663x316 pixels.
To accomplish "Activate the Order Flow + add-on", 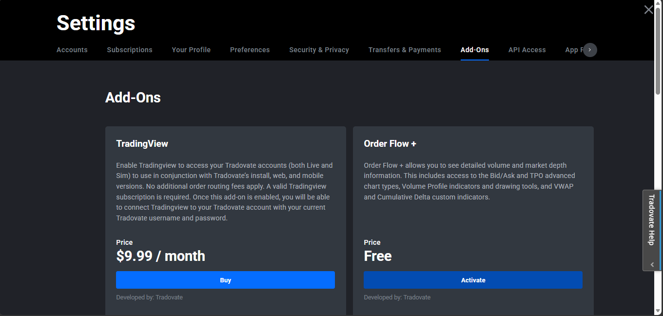I will (x=473, y=280).
